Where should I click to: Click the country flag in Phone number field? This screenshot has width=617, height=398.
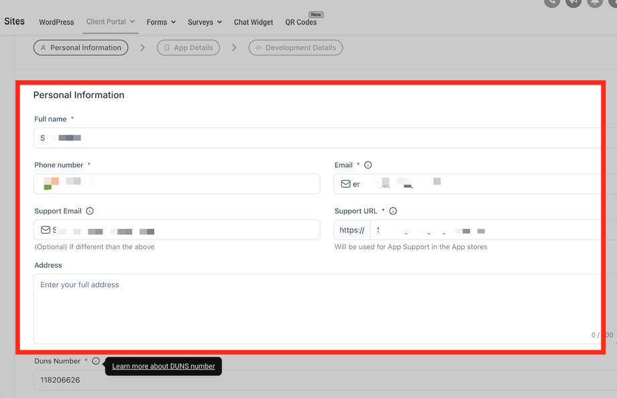pos(51,183)
